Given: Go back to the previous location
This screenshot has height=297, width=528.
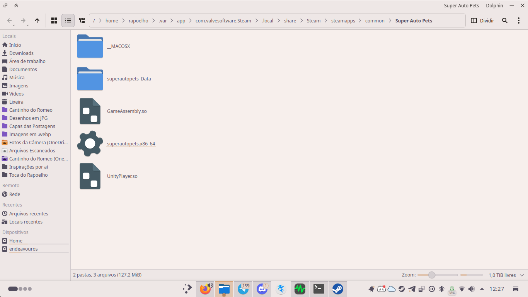Looking at the screenshot, I should [9, 20].
